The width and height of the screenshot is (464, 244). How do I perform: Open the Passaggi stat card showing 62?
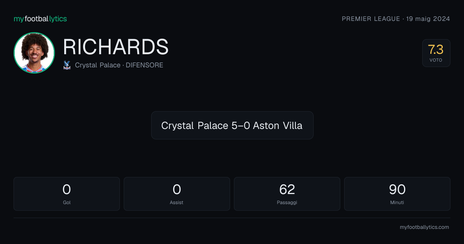[x=287, y=194]
